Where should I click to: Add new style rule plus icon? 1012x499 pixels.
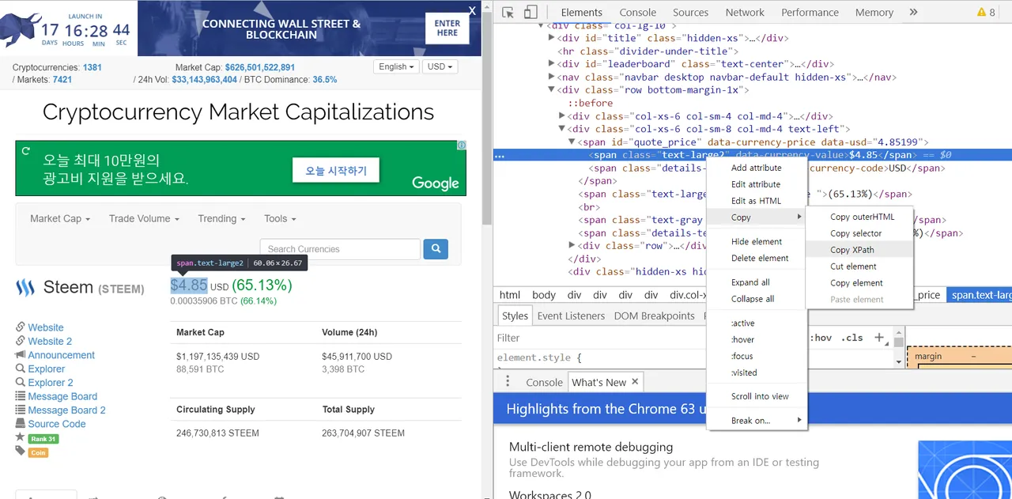click(x=879, y=338)
